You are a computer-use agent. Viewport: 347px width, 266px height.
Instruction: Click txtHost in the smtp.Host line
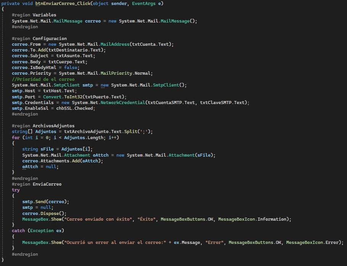coord(52,91)
